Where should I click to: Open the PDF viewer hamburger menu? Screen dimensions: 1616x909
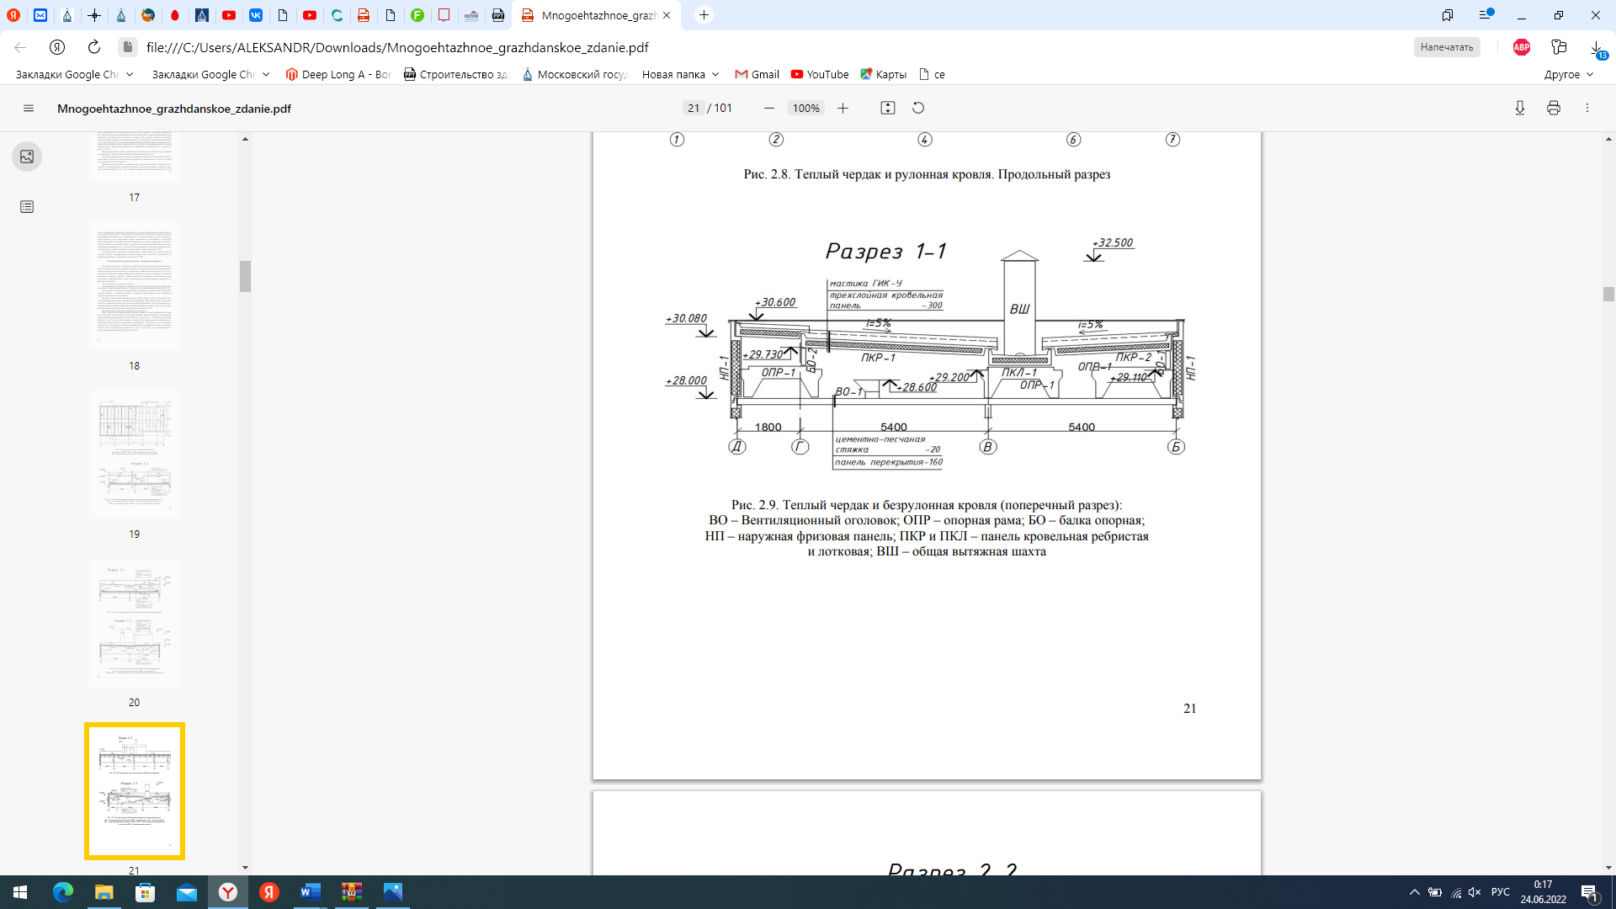click(29, 109)
